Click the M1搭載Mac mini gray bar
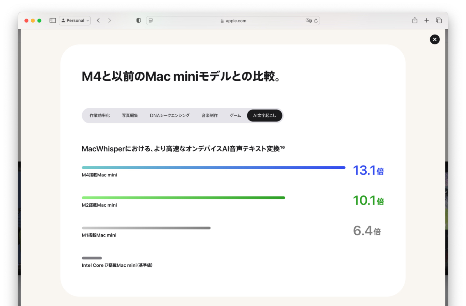 pos(146,228)
